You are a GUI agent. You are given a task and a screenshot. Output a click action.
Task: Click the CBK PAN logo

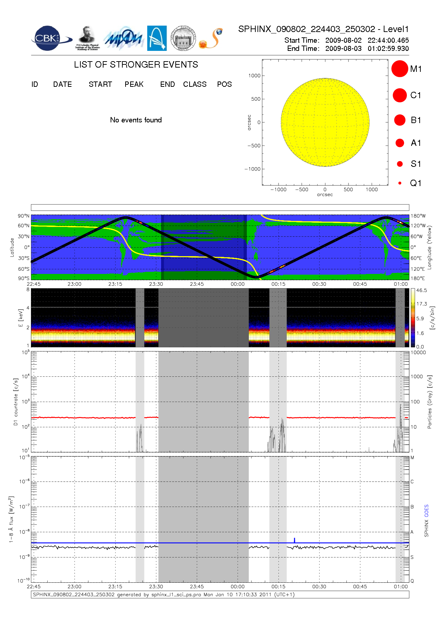52,38
